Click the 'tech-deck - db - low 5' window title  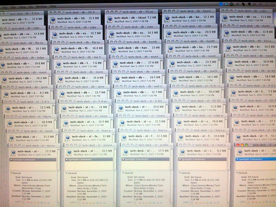click(86, 57)
